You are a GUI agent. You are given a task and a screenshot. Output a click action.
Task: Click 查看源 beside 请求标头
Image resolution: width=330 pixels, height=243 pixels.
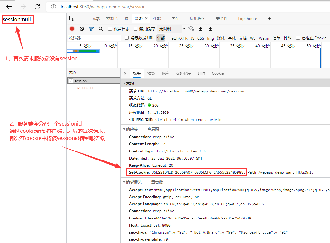tap(157, 182)
